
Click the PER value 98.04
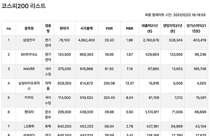109,126
